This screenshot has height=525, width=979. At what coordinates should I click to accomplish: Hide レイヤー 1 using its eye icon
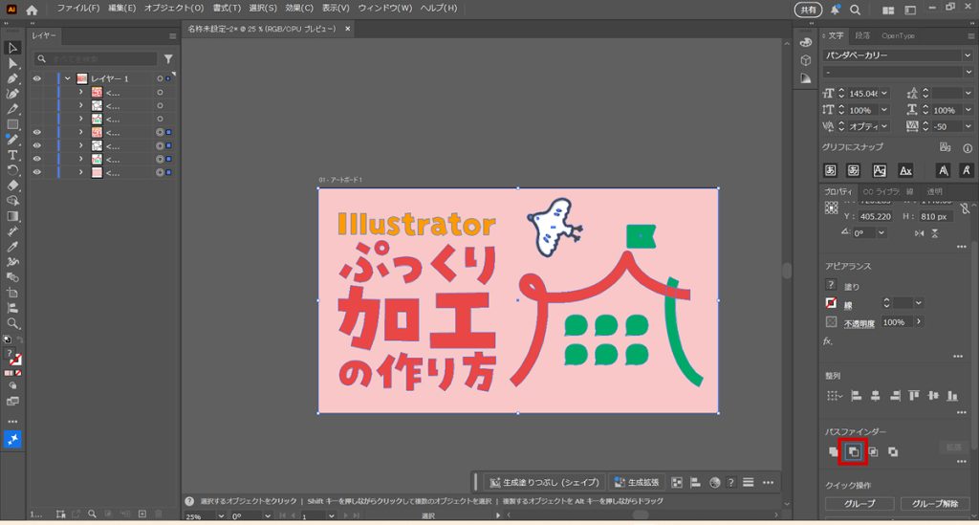click(37, 78)
